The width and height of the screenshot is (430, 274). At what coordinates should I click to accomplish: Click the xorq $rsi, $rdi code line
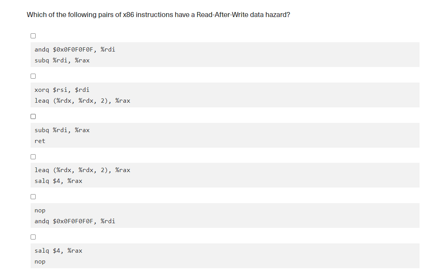coord(62,90)
